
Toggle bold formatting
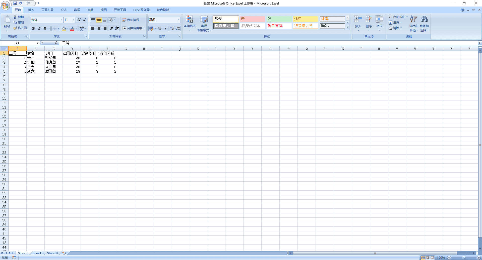tap(33, 29)
